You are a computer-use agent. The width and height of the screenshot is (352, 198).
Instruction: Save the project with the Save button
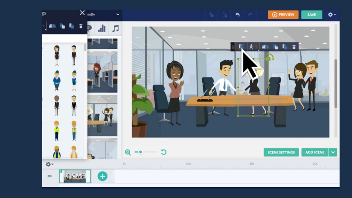pyautogui.click(x=312, y=15)
